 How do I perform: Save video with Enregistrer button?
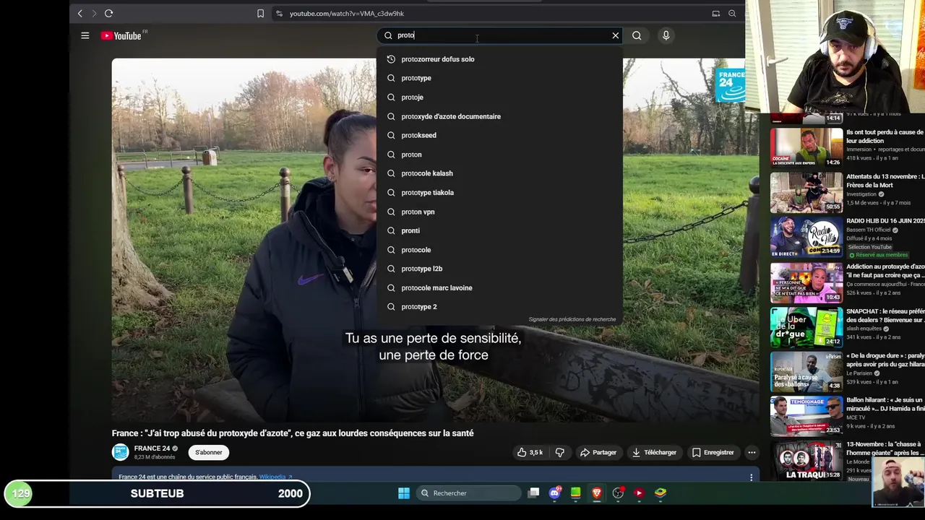click(713, 453)
